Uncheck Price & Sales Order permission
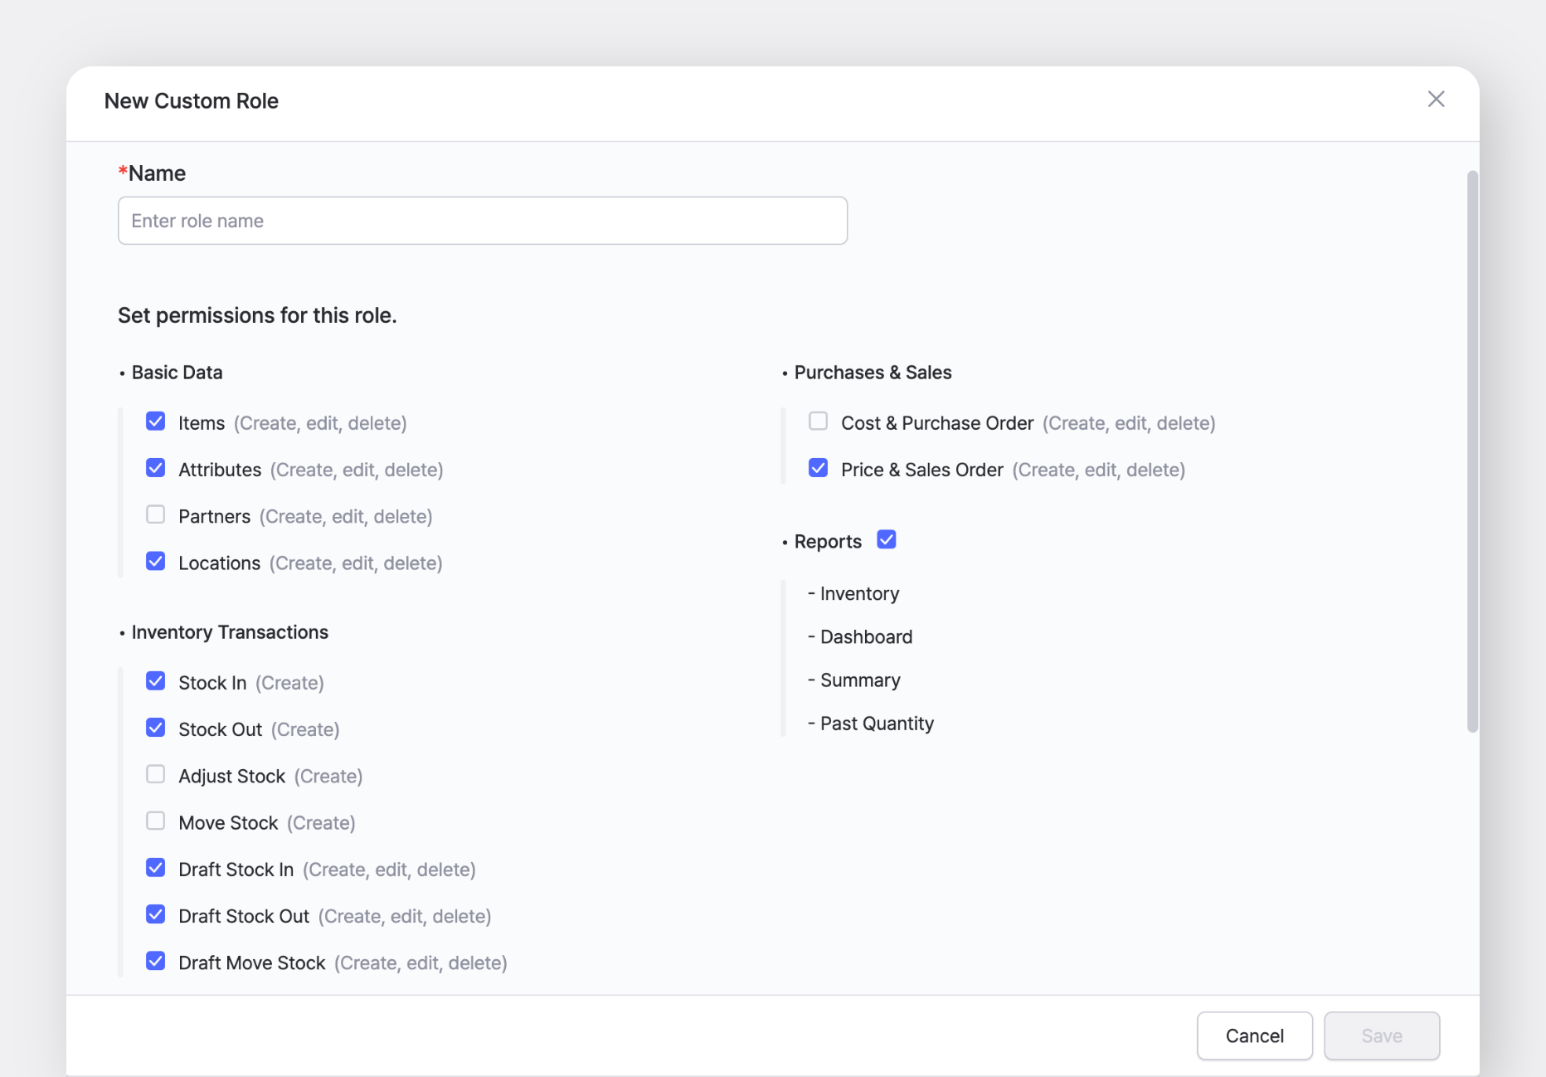The height and width of the screenshot is (1077, 1546). [x=818, y=468]
